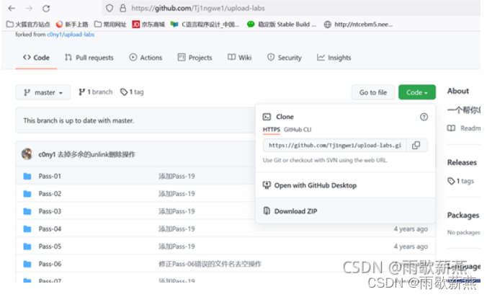Switch to the Projects tab

coord(195,58)
